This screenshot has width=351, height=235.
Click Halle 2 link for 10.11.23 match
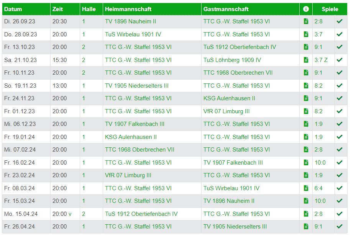[84, 73]
